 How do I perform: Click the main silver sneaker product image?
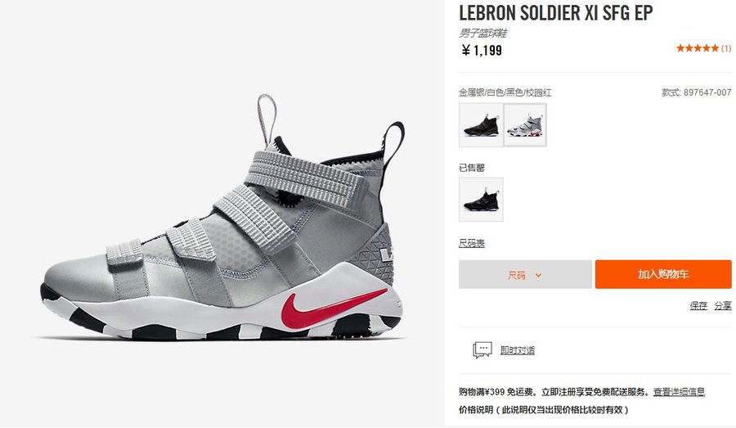222,217
